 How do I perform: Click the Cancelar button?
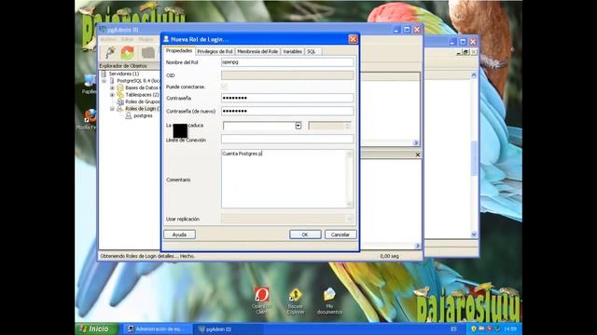click(x=340, y=234)
